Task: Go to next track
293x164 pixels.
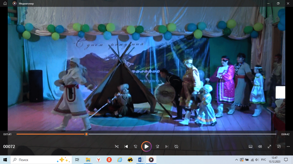Action: coord(167,146)
